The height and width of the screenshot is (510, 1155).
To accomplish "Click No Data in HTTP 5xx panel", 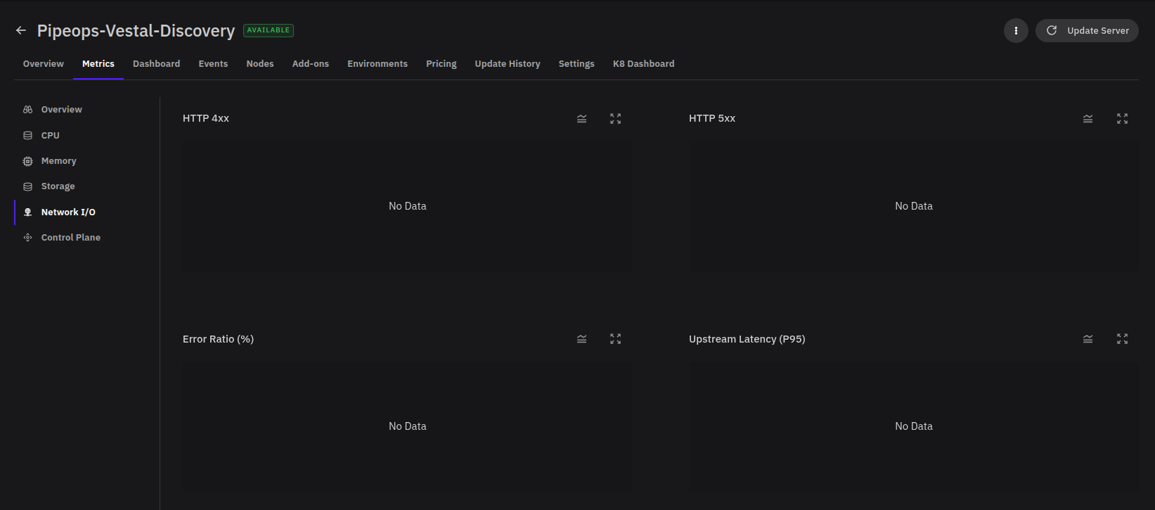I will coord(914,206).
